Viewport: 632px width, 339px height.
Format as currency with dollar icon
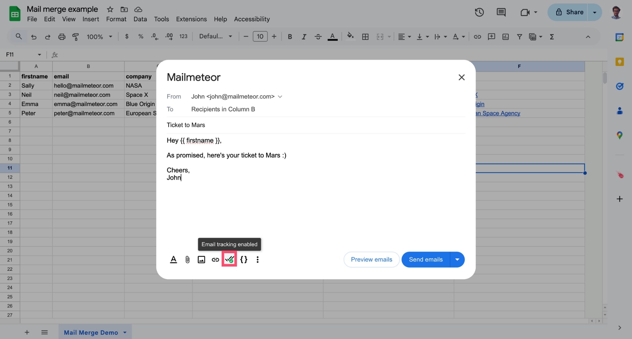127,37
